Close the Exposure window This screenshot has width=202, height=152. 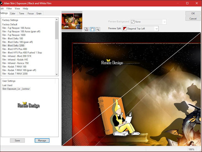(x=197, y=3)
